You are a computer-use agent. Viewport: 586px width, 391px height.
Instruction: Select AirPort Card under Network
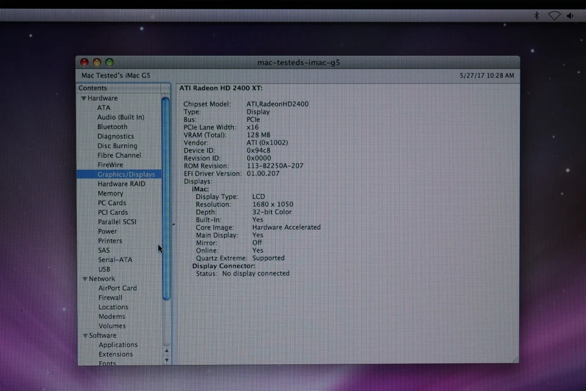click(x=117, y=288)
